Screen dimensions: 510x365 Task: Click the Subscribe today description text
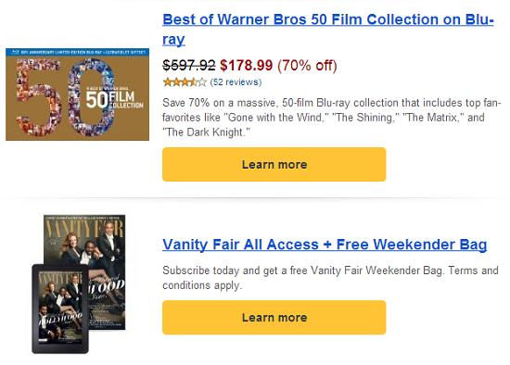coord(330,278)
